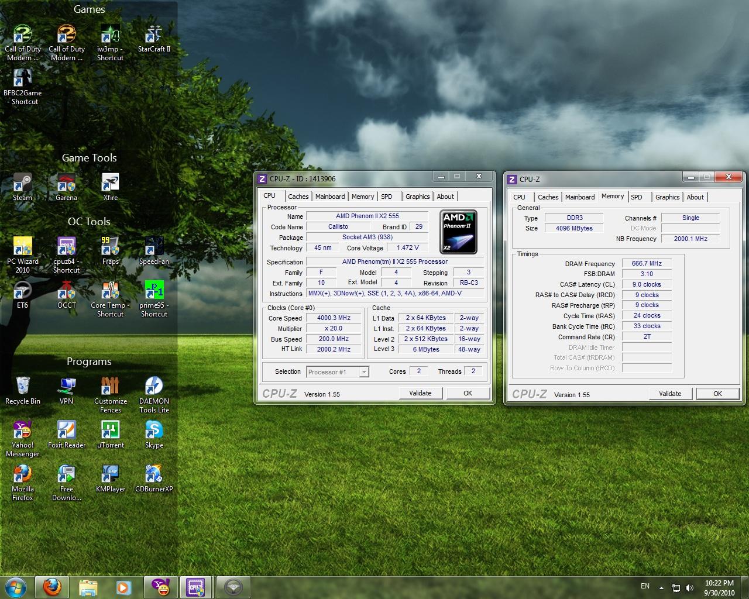Image resolution: width=749 pixels, height=599 pixels.
Task: Open About tab in CPU-Z ID window
Action: pyautogui.click(x=445, y=197)
